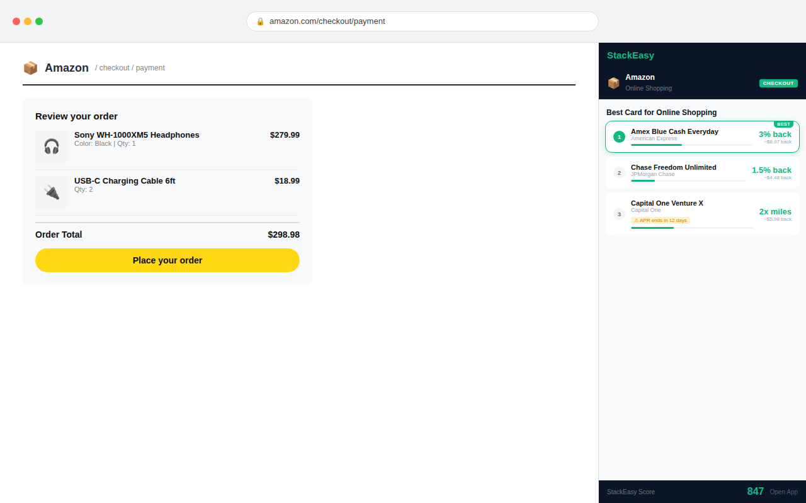806x503 pixels.
Task: Click the Amazon store name heading
Action: point(67,68)
